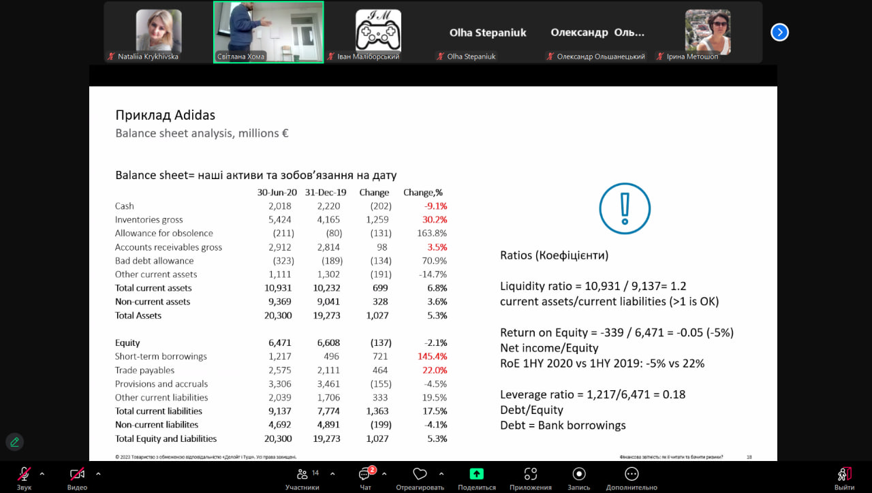Click the muted mic icon of Іван Маліборський
Image resolution: width=872 pixels, height=493 pixels.
(x=331, y=57)
